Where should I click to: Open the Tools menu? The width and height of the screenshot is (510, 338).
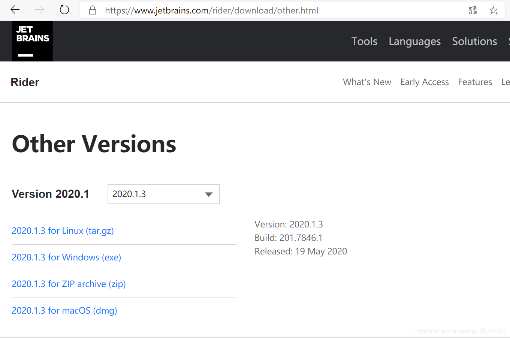pos(364,41)
